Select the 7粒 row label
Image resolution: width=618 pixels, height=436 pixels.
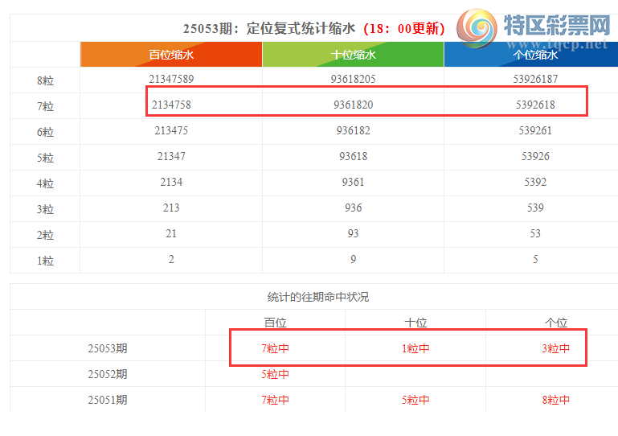pyautogui.click(x=45, y=106)
